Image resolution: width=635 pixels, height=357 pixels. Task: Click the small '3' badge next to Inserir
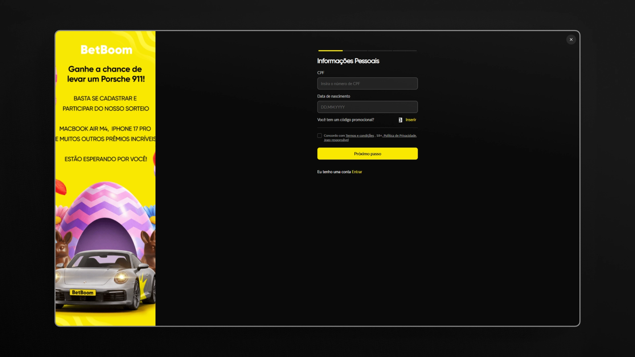(400, 120)
